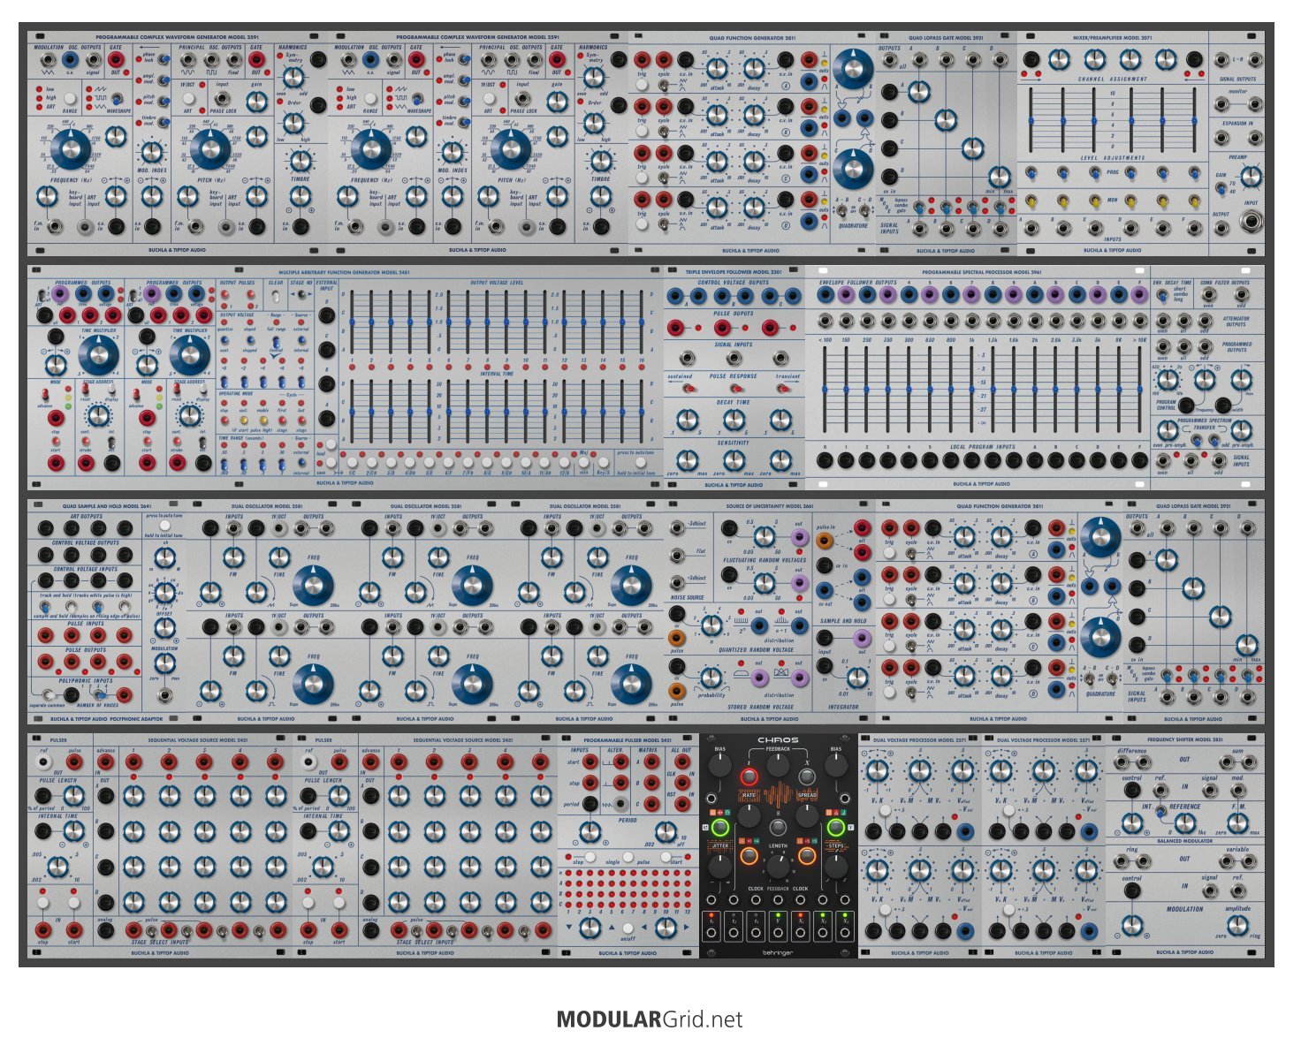Click the 'all' outputs jack on top-rack 292t

pos(891,62)
